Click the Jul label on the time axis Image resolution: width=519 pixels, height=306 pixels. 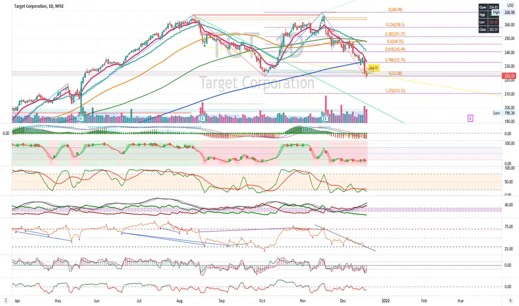(x=139, y=301)
